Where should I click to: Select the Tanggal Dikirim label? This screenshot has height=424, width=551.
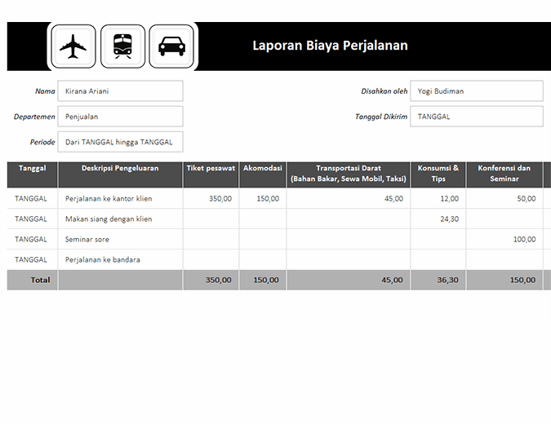pos(381,117)
